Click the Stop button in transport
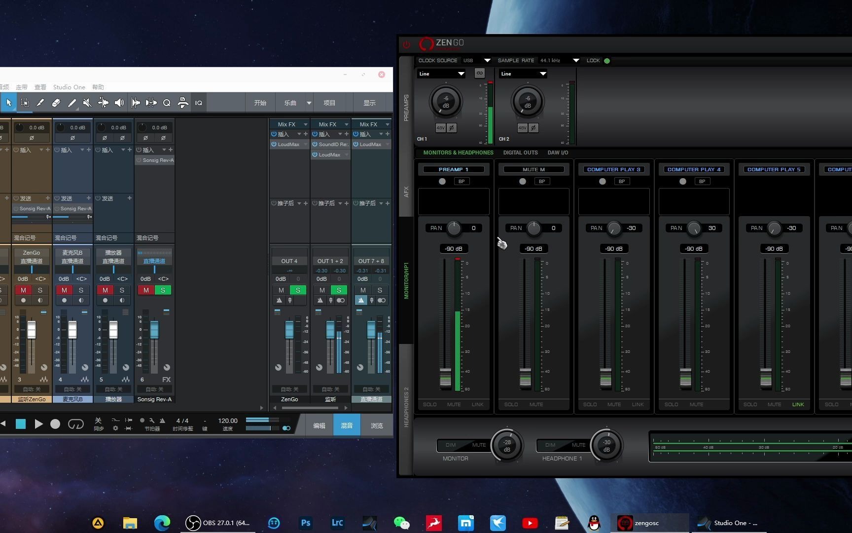 21,424
